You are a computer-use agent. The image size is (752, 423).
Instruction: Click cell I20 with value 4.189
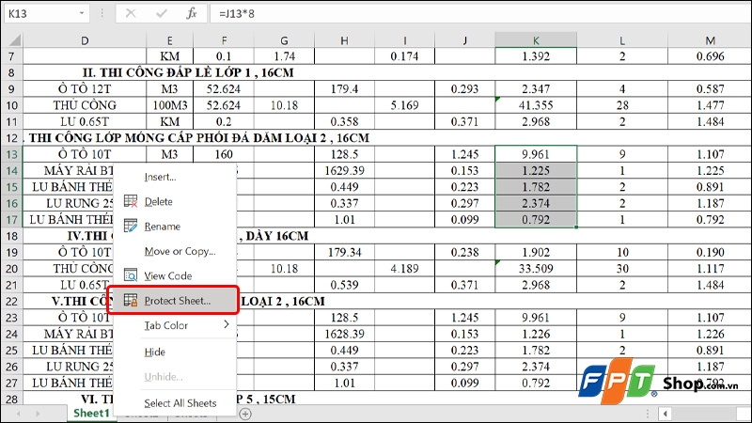point(404,269)
